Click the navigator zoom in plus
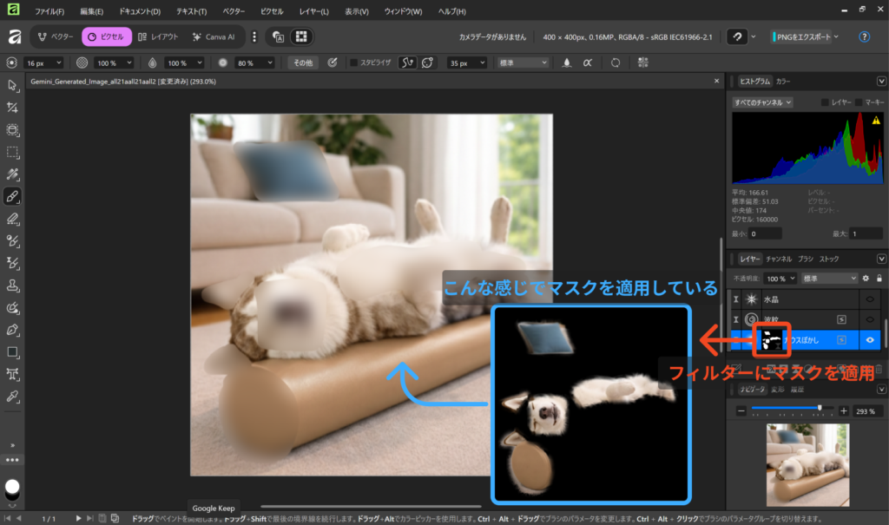 click(x=843, y=410)
